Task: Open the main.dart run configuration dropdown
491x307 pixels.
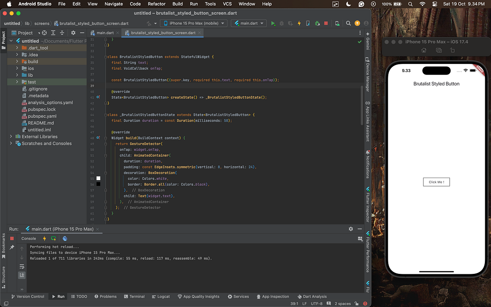Action: pos(248,23)
